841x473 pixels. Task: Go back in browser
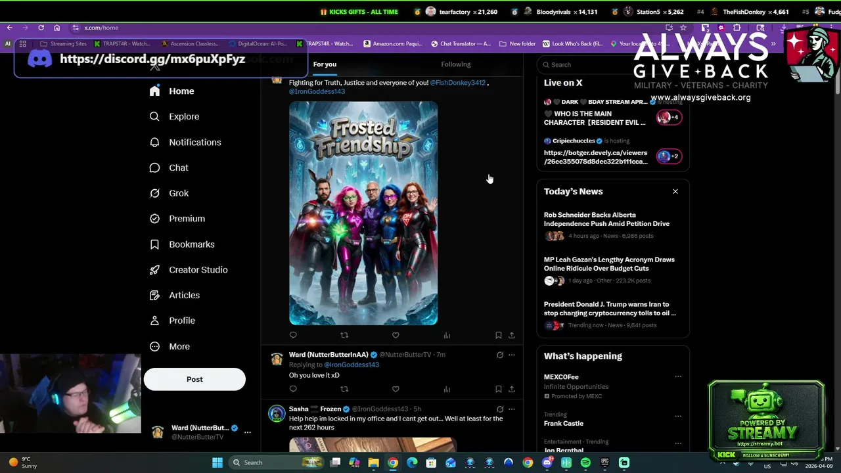pos(10,28)
